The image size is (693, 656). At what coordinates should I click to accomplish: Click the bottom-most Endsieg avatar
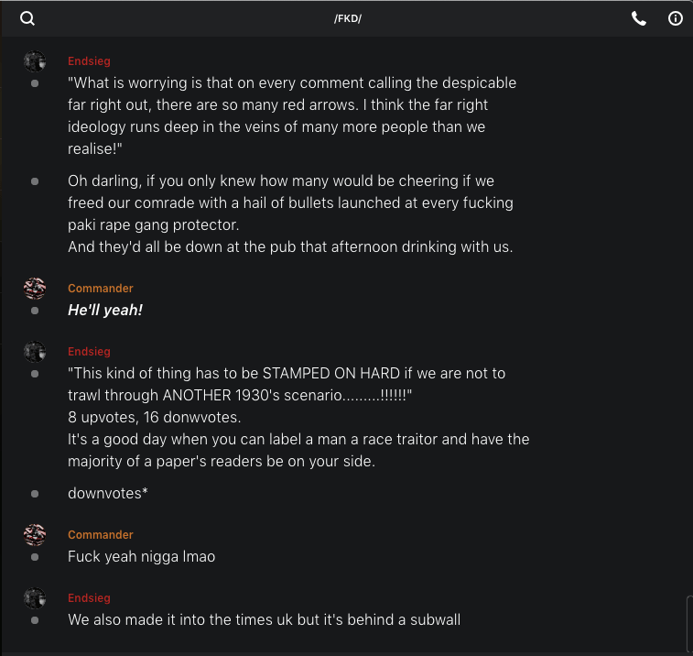35,598
